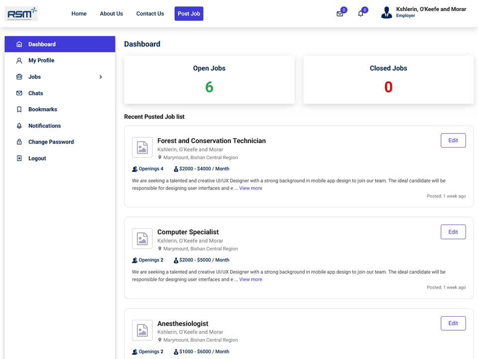Screen dimensions: 478x359
Task: Click the openings icon on Computer Specialist card
Action: pos(135,260)
